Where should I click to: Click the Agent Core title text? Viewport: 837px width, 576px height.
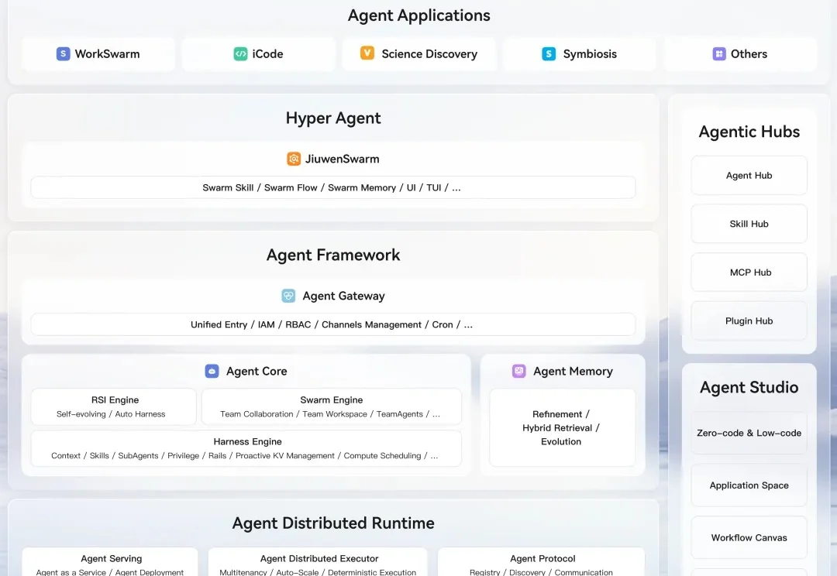click(257, 371)
